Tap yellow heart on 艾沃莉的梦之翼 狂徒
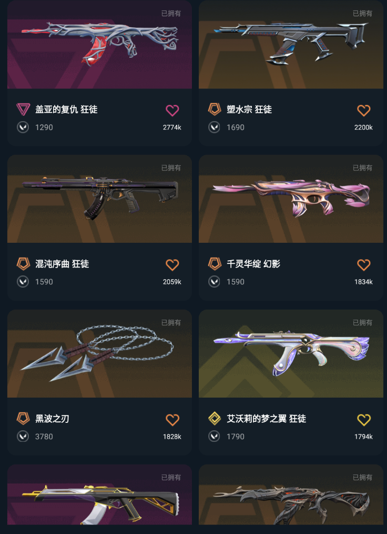 click(x=363, y=420)
